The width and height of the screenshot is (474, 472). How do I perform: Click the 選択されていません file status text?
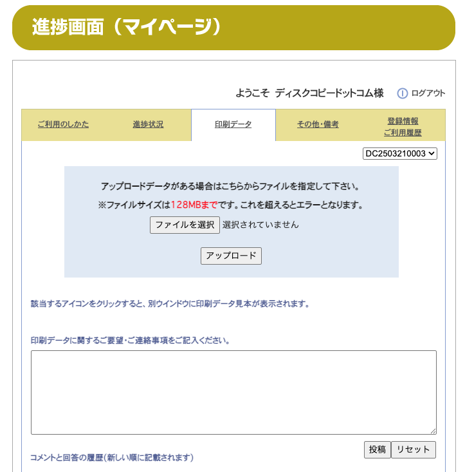[x=260, y=225]
